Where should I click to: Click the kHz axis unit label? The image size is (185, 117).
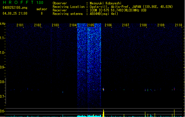(x=3, y=24)
